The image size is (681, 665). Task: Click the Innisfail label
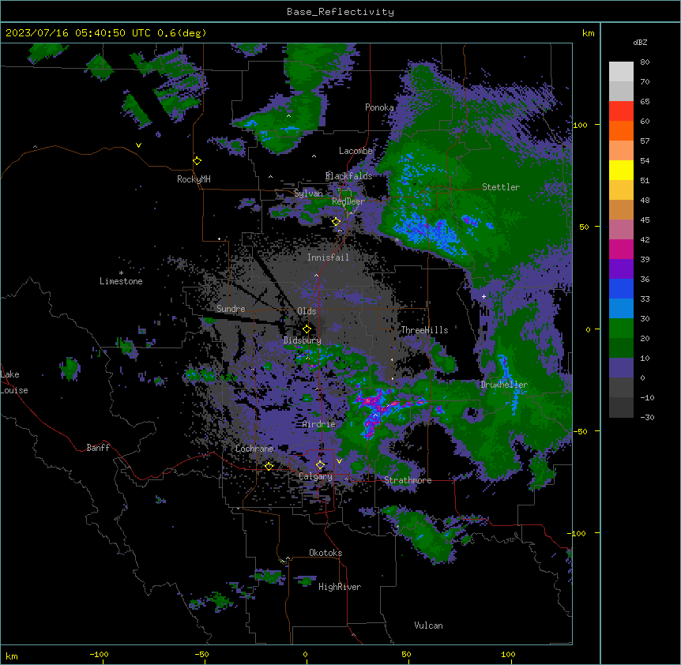coord(328,257)
